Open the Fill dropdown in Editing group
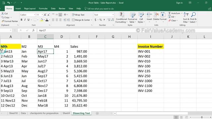Screen dimensions: 212x119 point(172,17)
